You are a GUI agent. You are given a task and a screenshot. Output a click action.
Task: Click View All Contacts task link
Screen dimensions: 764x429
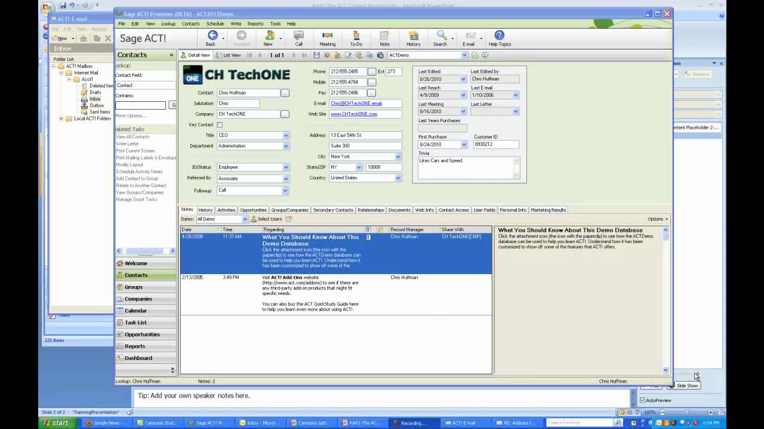pos(133,137)
